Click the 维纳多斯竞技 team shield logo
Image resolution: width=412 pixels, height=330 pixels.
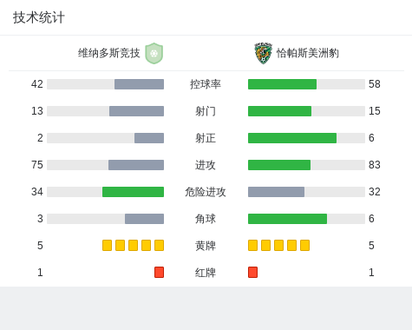coord(154,53)
